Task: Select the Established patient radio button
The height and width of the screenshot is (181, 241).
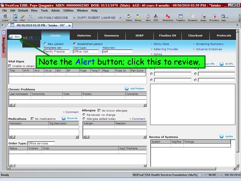Action: (x=75, y=44)
